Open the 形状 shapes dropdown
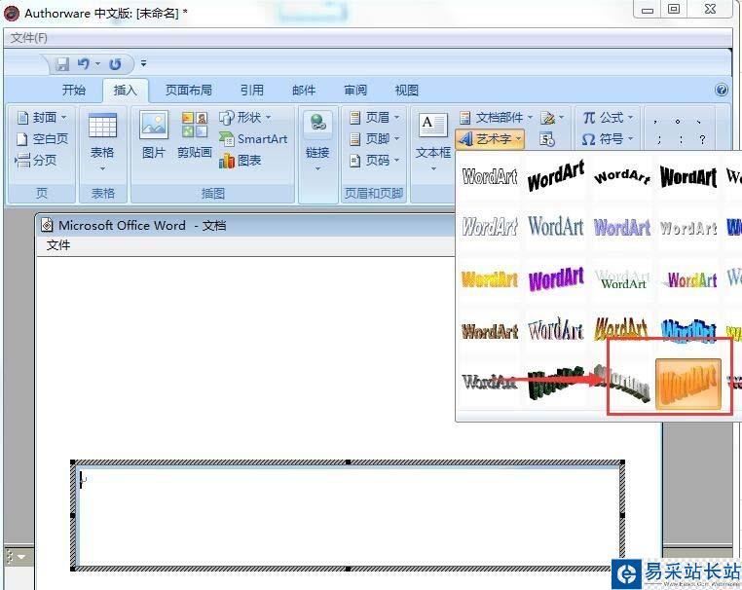This screenshot has width=742, height=590. 245,117
